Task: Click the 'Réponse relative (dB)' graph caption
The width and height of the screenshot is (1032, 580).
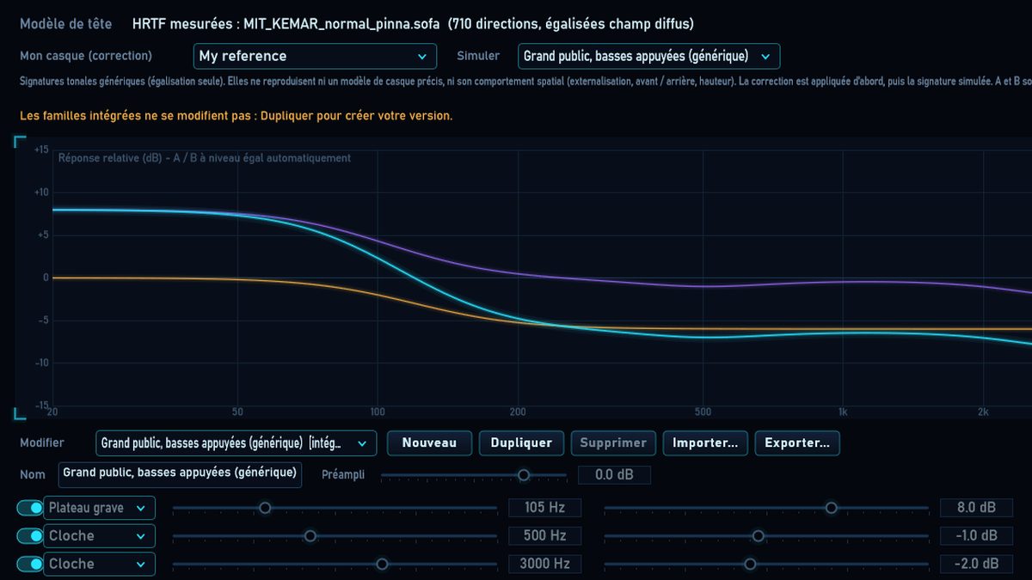Action: pyautogui.click(x=205, y=158)
